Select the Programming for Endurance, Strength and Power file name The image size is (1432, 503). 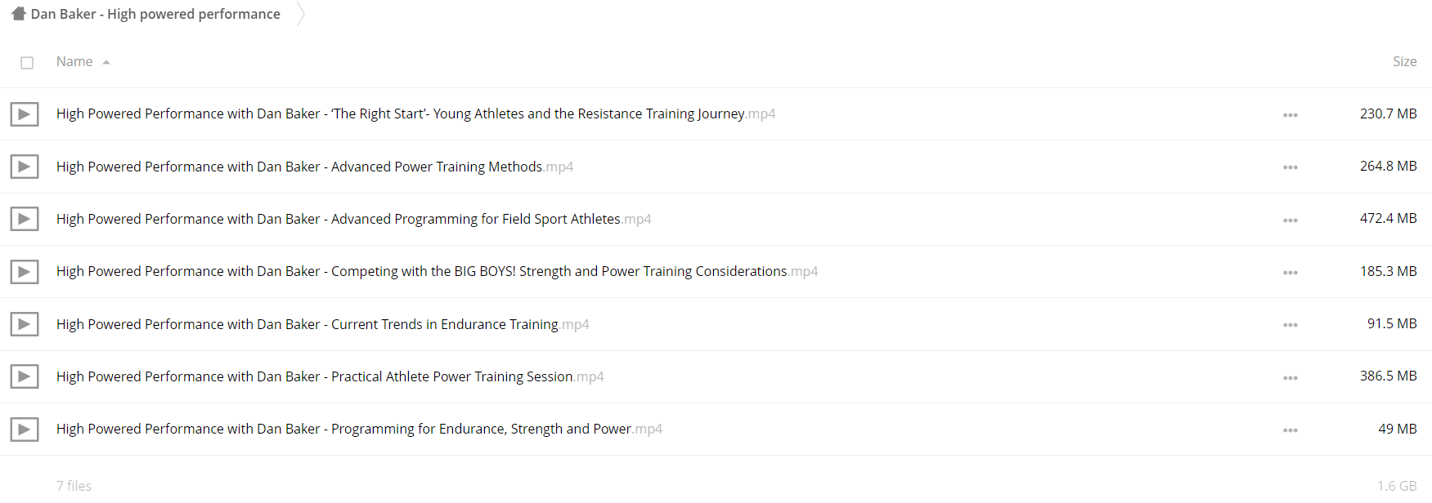pos(359,429)
